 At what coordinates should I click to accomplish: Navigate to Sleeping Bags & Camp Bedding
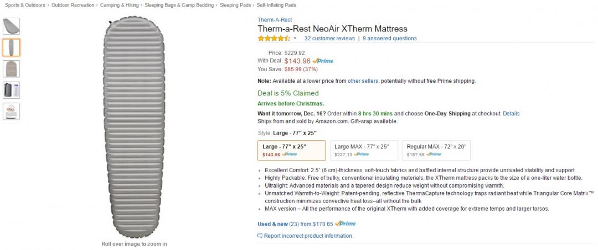[179, 5]
